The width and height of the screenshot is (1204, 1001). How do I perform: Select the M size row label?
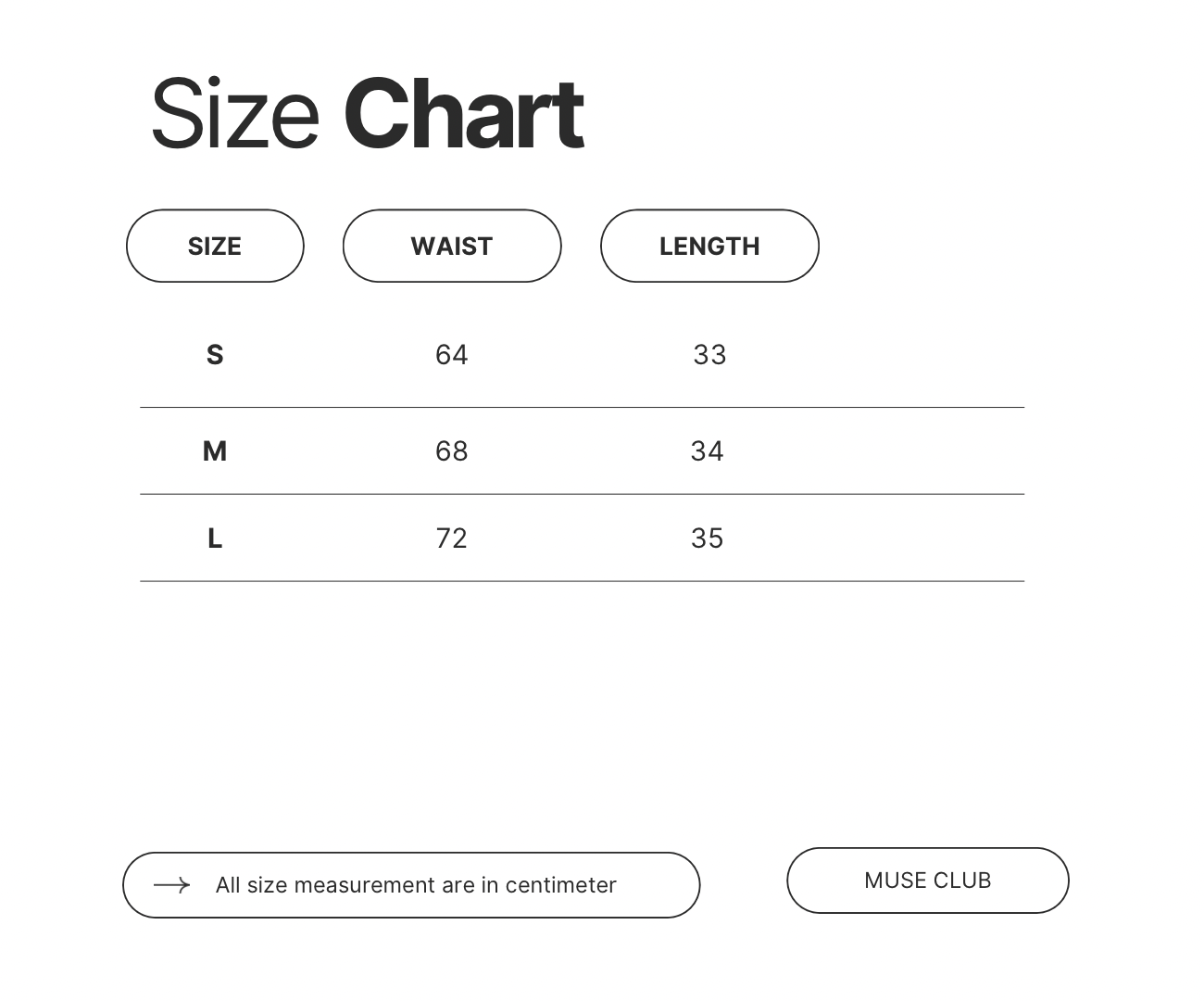click(x=215, y=451)
